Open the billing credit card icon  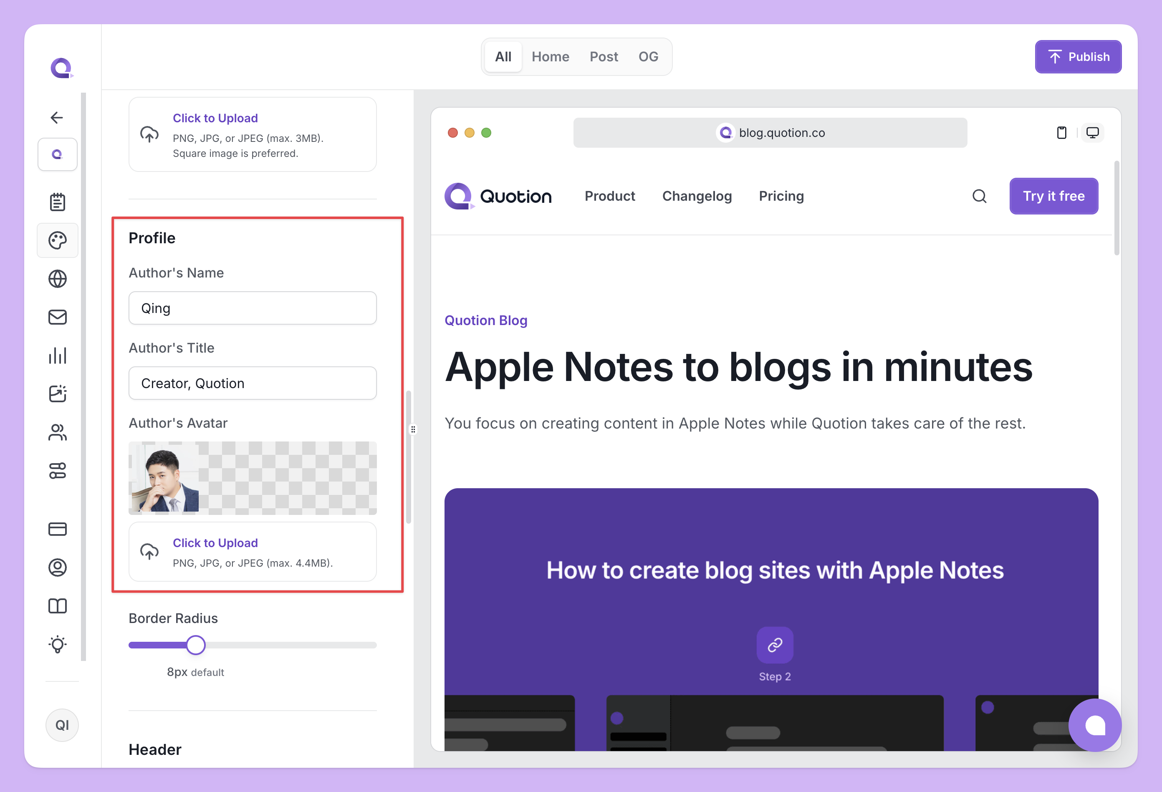coord(58,529)
